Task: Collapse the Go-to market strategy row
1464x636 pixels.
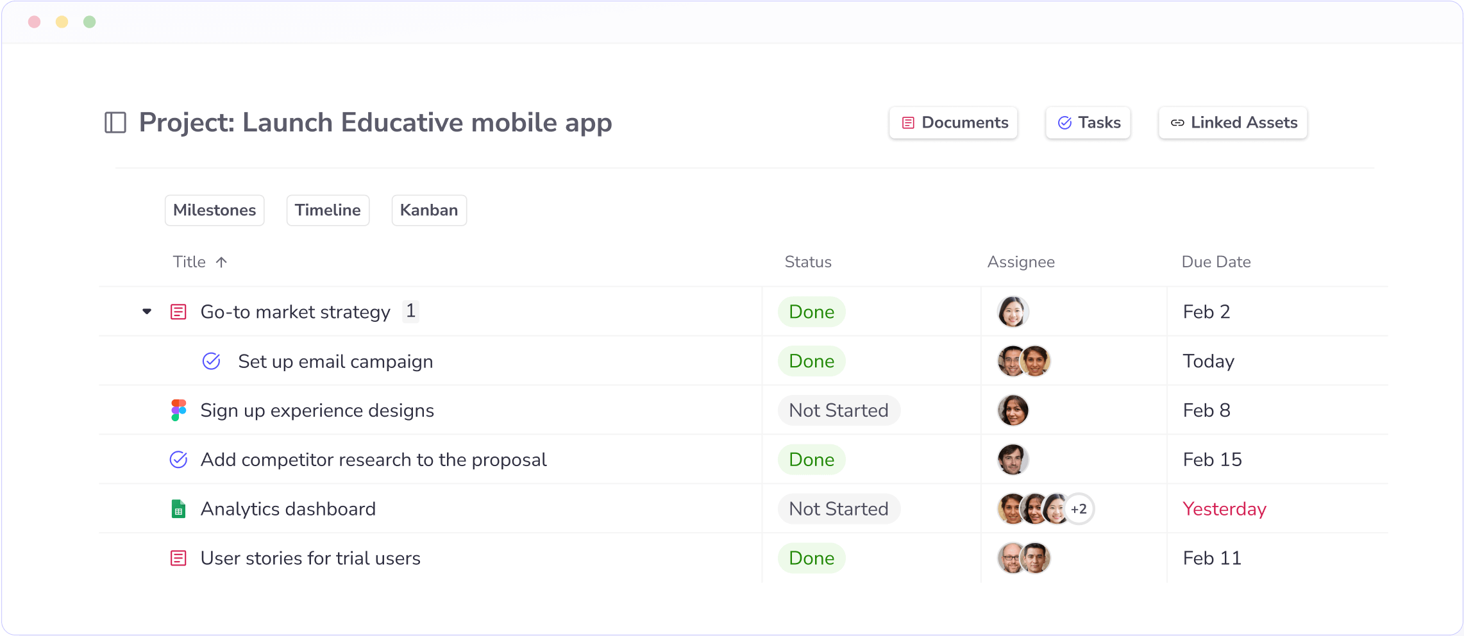Action: click(147, 312)
